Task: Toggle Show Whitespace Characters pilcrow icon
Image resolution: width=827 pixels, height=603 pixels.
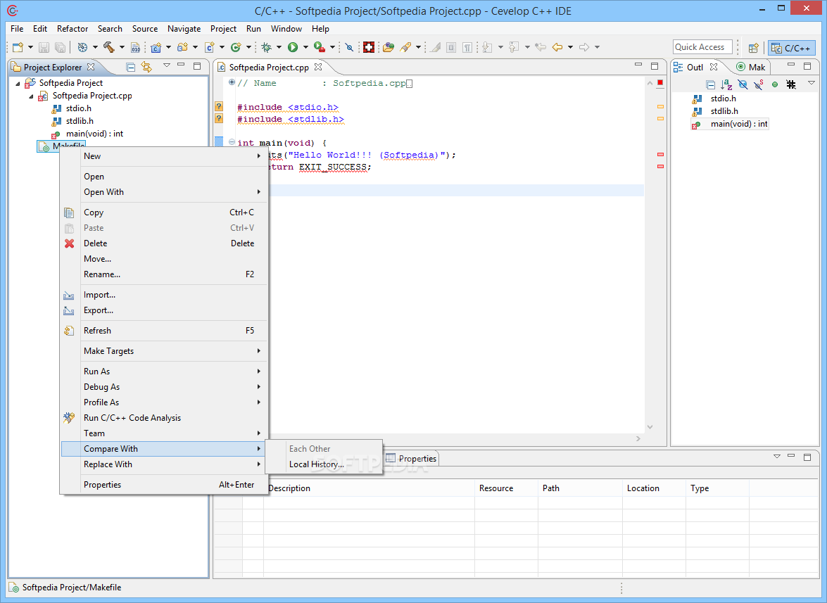Action: click(x=467, y=47)
